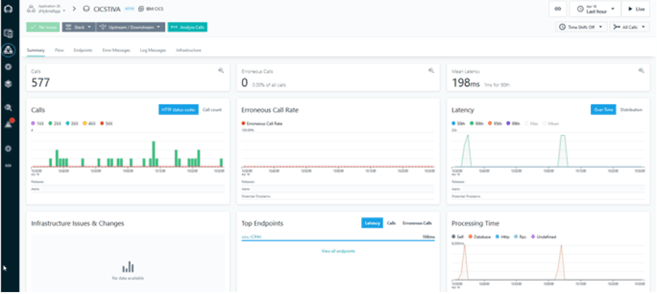The width and height of the screenshot is (657, 294).
Task: Open the Applications section in sidebar
Action: (x=8, y=49)
